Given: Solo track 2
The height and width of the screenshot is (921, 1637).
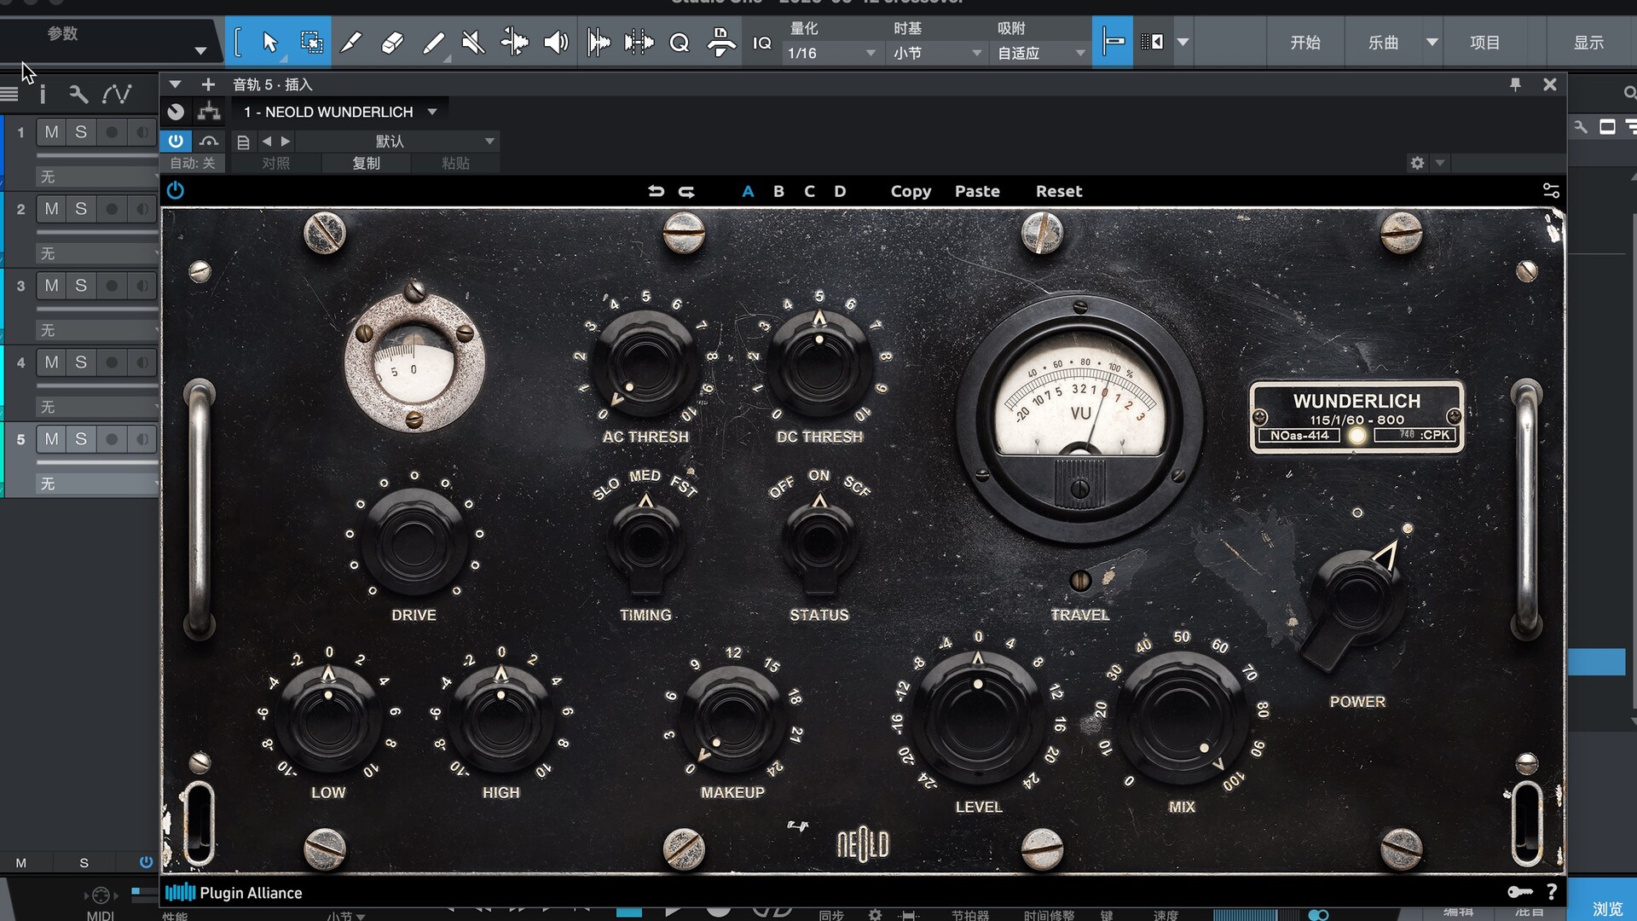Looking at the screenshot, I should pos(81,209).
